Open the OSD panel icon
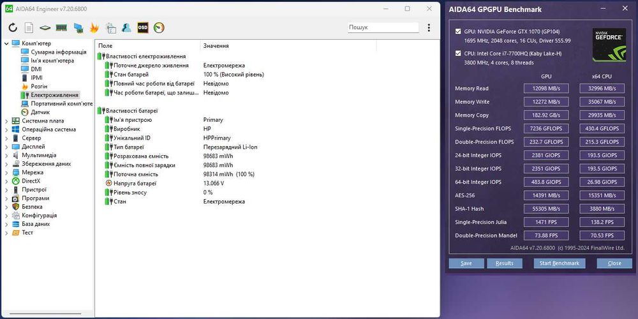The height and width of the screenshot is (319, 638). coord(143,27)
